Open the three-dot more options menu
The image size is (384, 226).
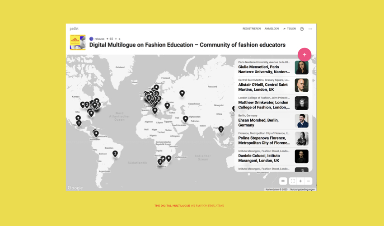pos(310,29)
